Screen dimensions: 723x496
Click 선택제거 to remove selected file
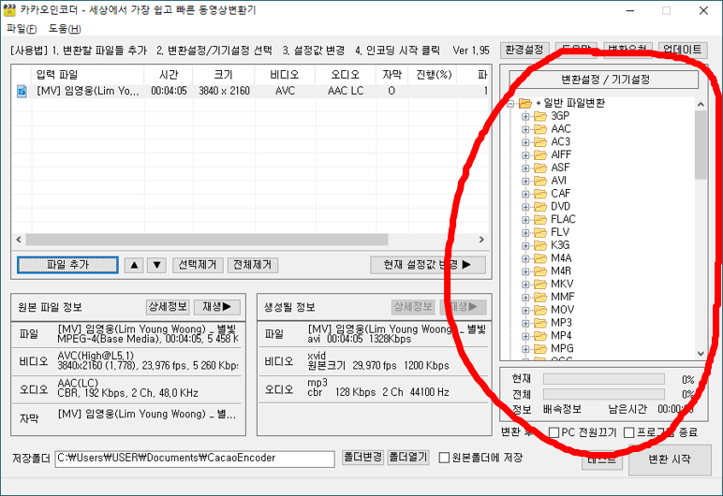tap(198, 265)
